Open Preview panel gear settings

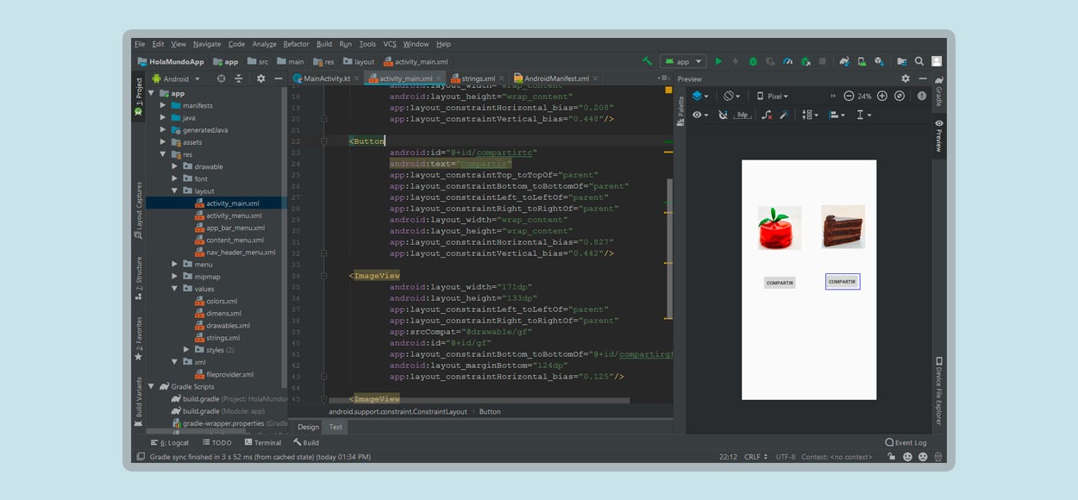pyautogui.click(x=906, y=78)
